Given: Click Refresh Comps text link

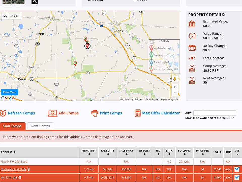Looking at the screenshot, I should pyautogui.click(x=21, y=113).
